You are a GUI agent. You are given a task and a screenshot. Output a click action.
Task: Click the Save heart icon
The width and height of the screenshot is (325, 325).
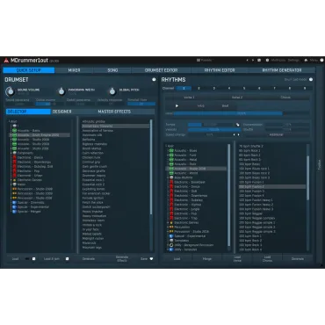click(151, 259)
